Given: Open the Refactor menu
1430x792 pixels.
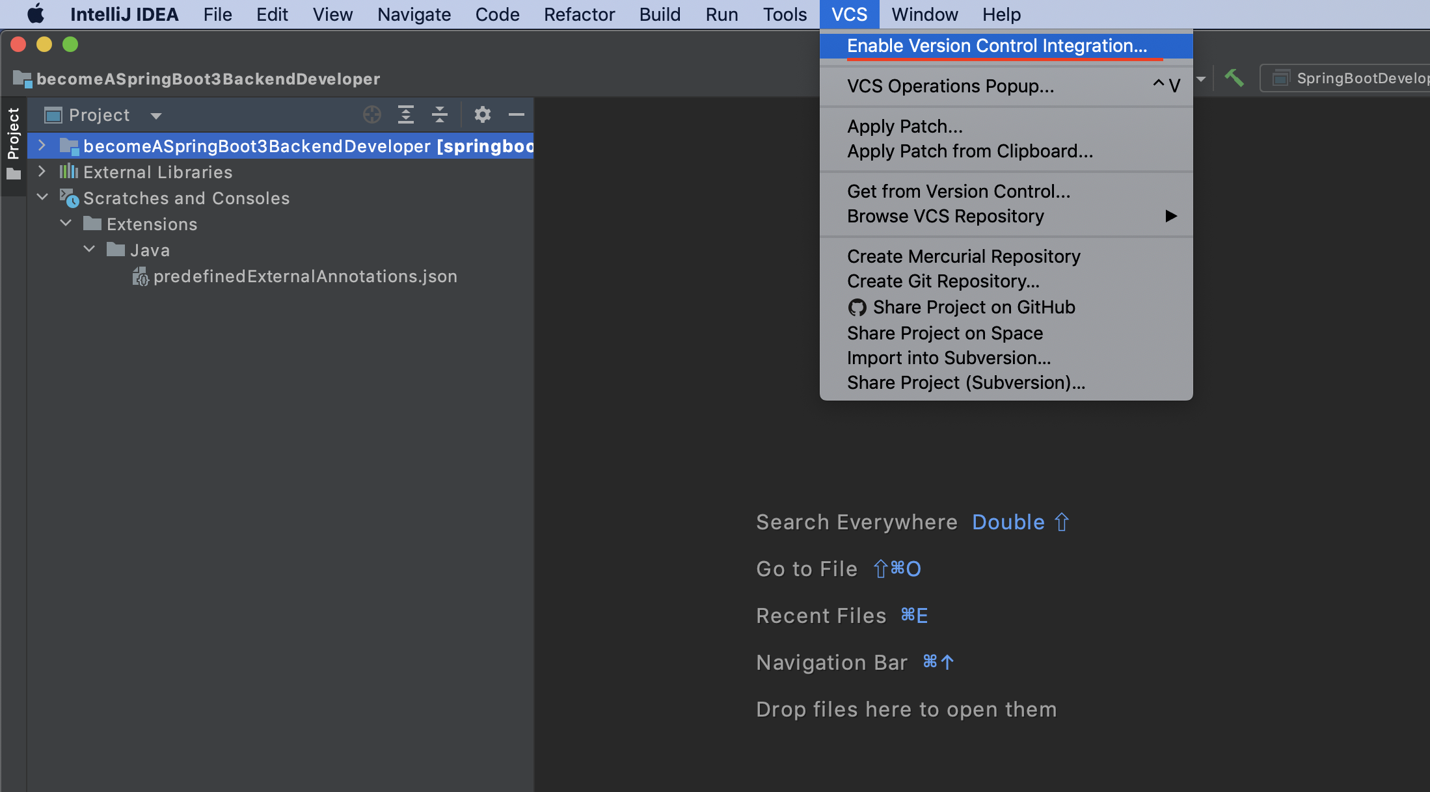Looking at the screenshot, I should 579,14.
